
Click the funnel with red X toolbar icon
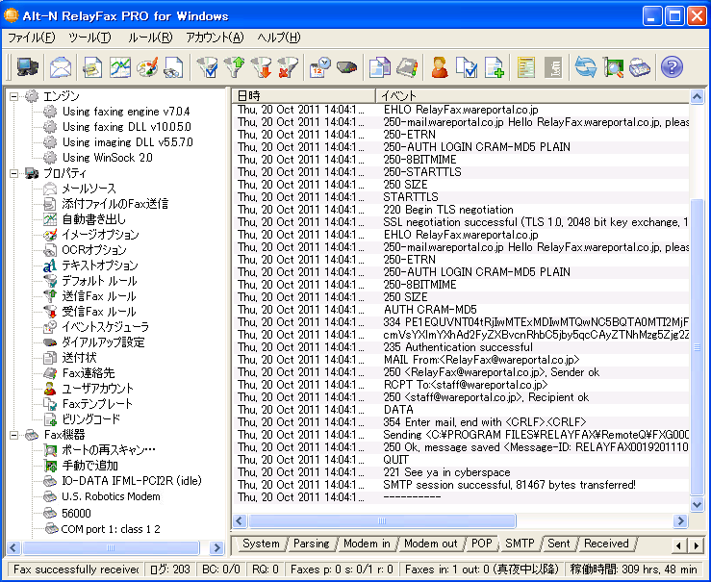pos(287,67)
